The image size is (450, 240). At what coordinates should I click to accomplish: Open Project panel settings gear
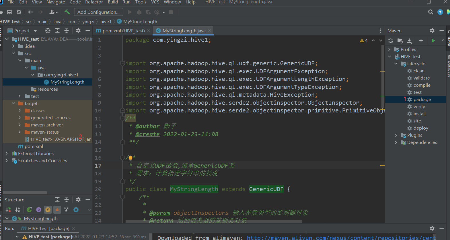(x=78, y=31)
